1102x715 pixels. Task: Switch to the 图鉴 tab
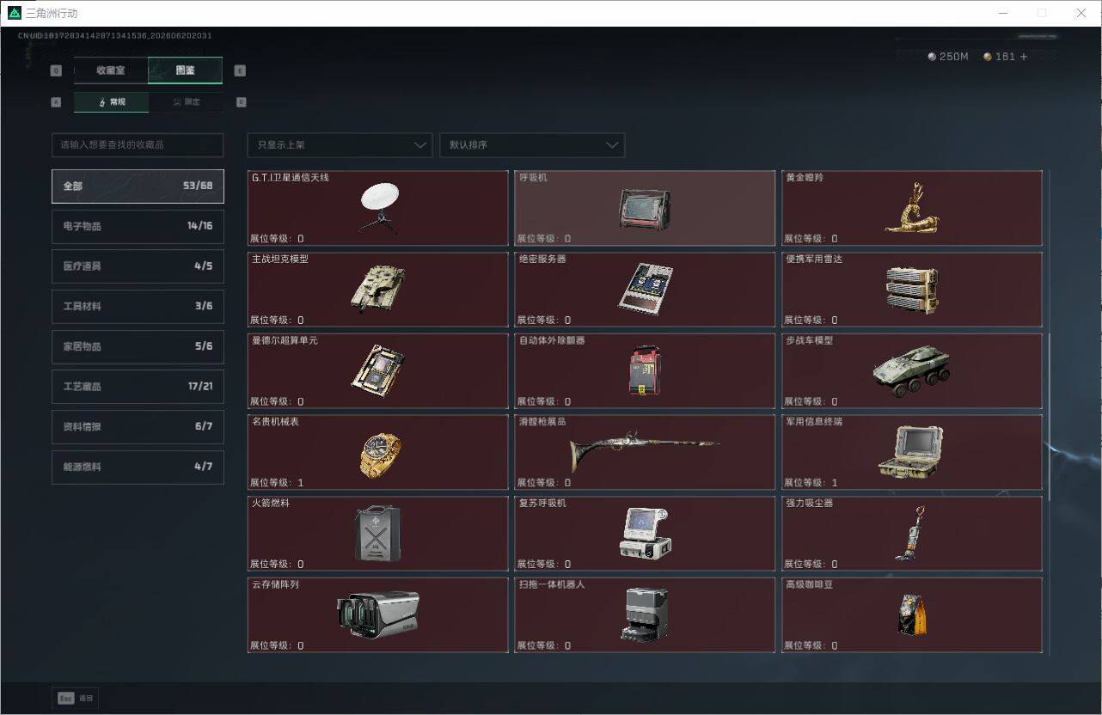185,70
